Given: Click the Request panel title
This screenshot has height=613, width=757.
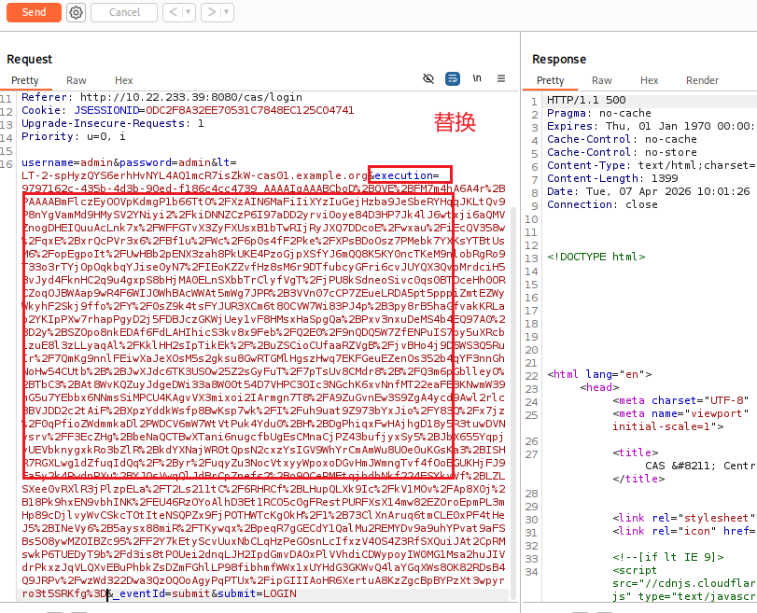Looking at the screenshot, I should pyautogui.click(x=30, y=59).
